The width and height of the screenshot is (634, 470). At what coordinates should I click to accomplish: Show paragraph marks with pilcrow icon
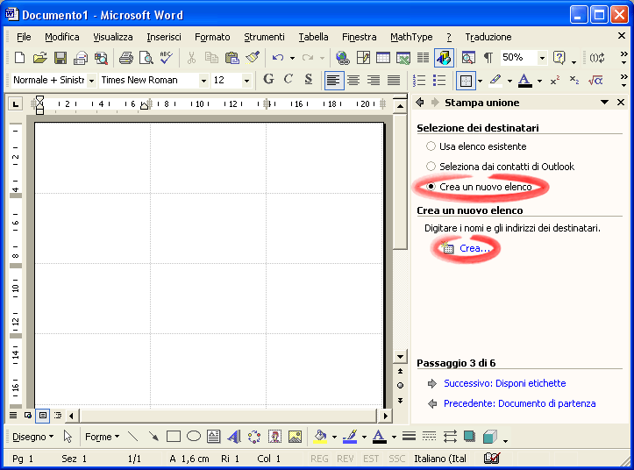(x=488, y=58)
